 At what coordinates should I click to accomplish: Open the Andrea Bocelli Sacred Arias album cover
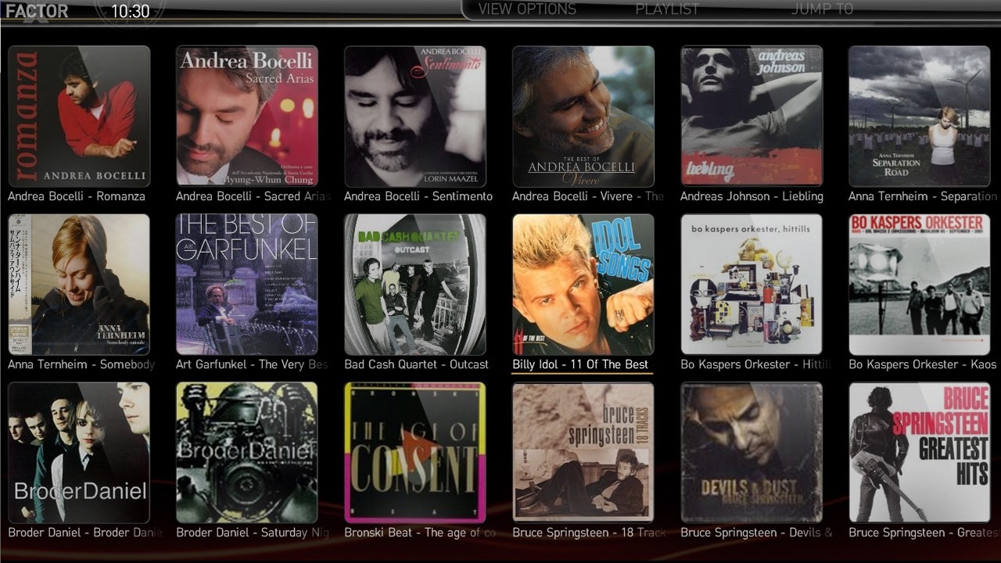(x=247, y=116)
